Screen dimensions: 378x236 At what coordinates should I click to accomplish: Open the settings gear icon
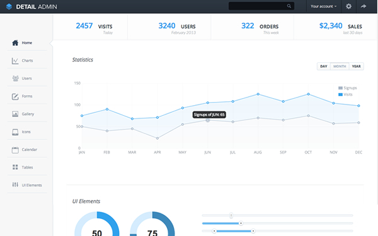point(348,6)
